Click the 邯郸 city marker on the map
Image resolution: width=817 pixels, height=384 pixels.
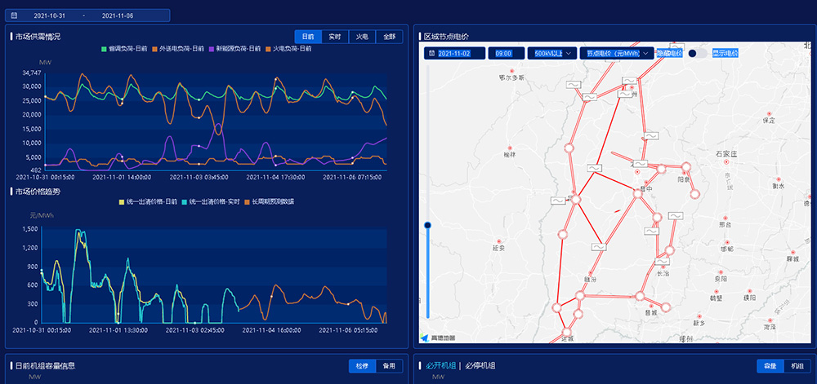click(x=725, y=242)
